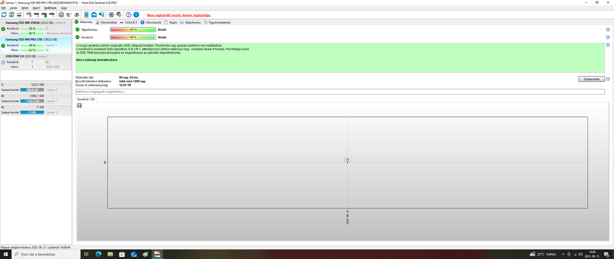The height and width of the screenshot is (259, 614).
Task: Switch to the Információk tab
Action: pos(151,22)
